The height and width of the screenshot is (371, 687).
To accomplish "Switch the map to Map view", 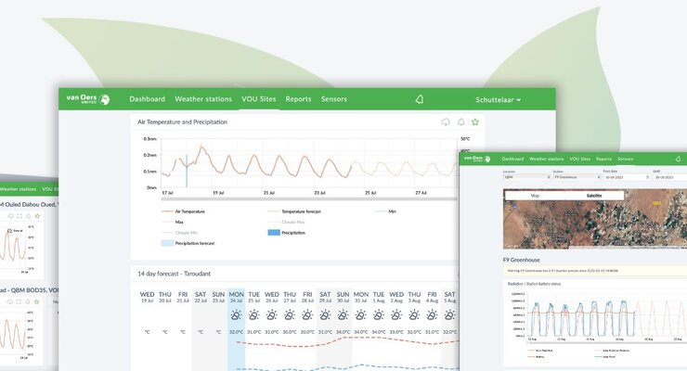I will [x=535, y=196].
